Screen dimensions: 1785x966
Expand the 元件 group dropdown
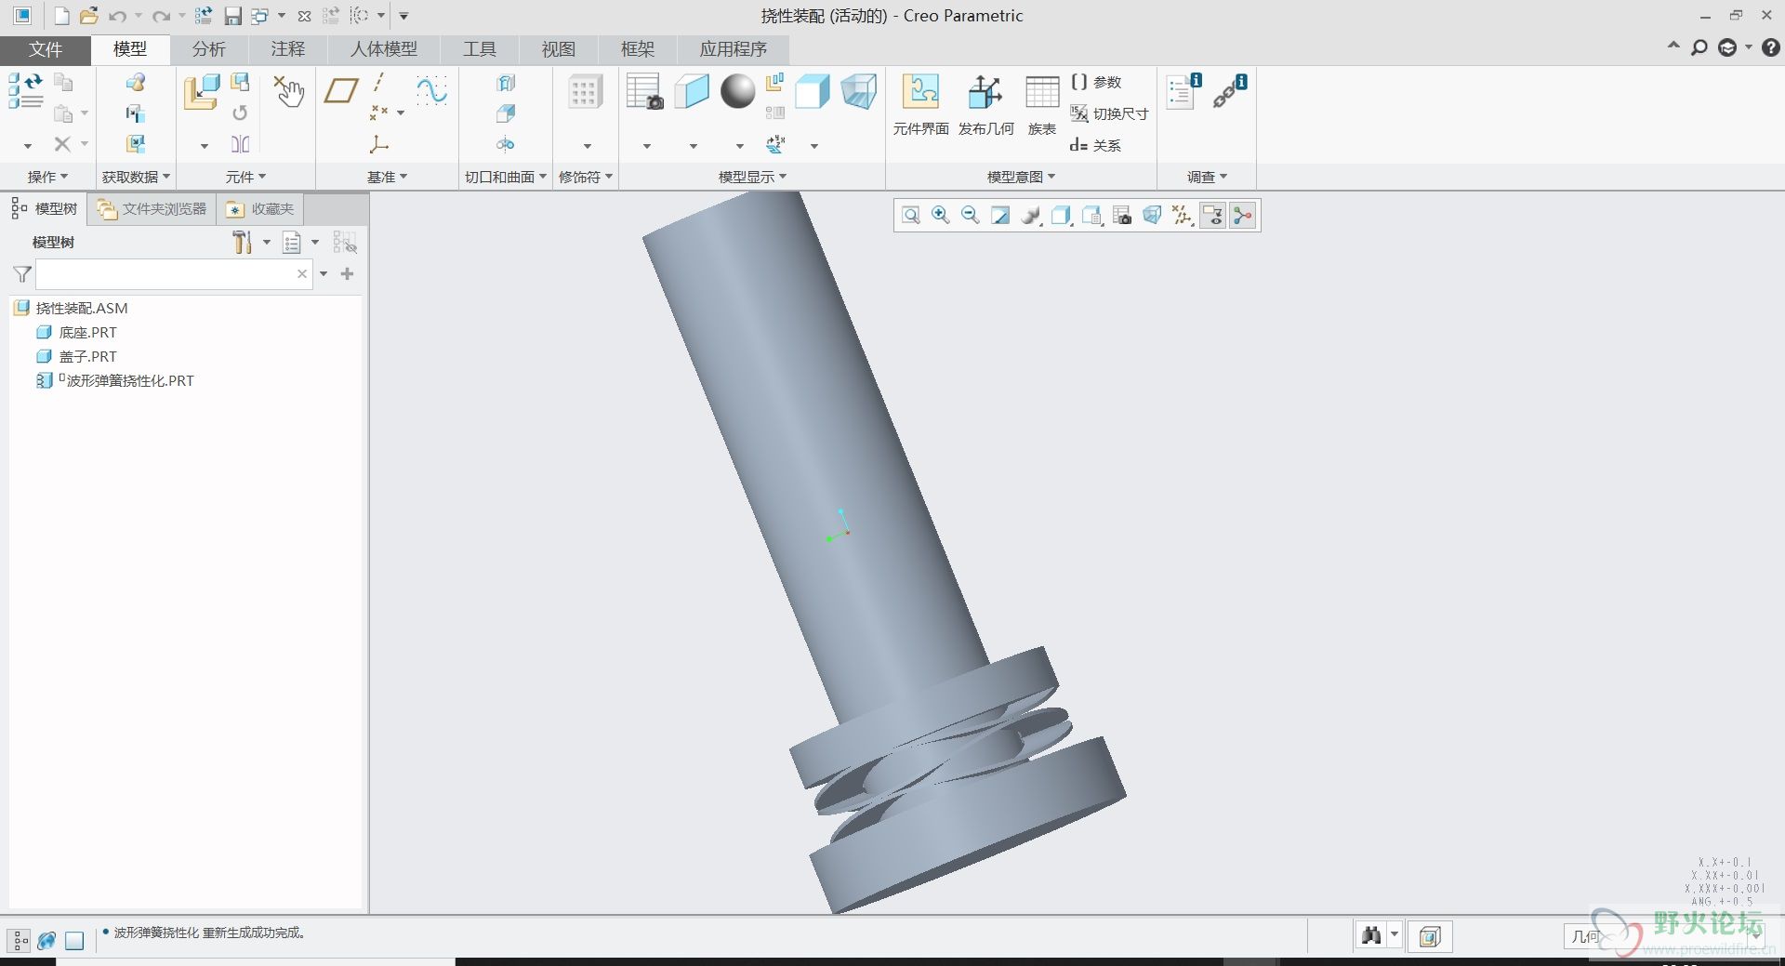coord(245,177)
